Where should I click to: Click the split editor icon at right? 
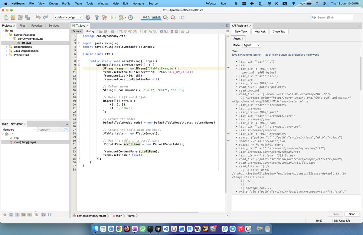click(x=228, y=31)
